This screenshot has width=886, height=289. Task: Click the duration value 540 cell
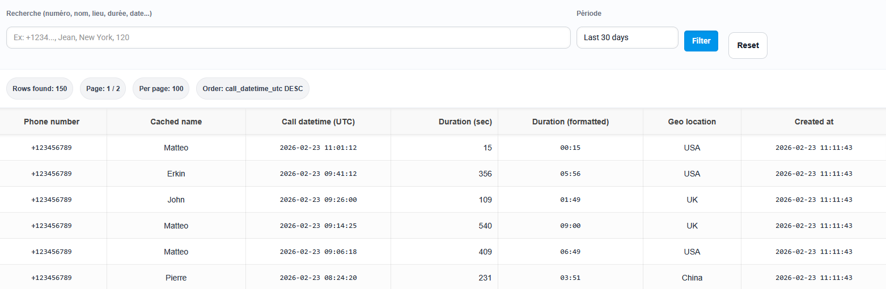[485, 226]
